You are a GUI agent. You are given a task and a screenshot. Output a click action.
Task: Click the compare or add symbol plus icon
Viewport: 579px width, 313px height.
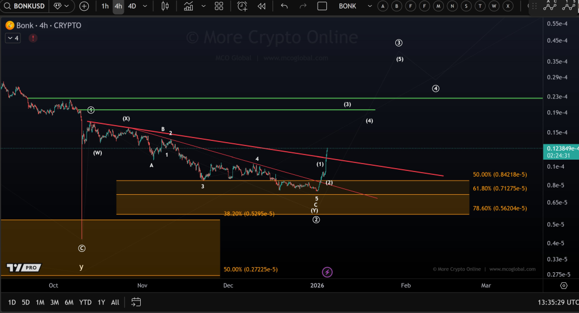(84, 6)
